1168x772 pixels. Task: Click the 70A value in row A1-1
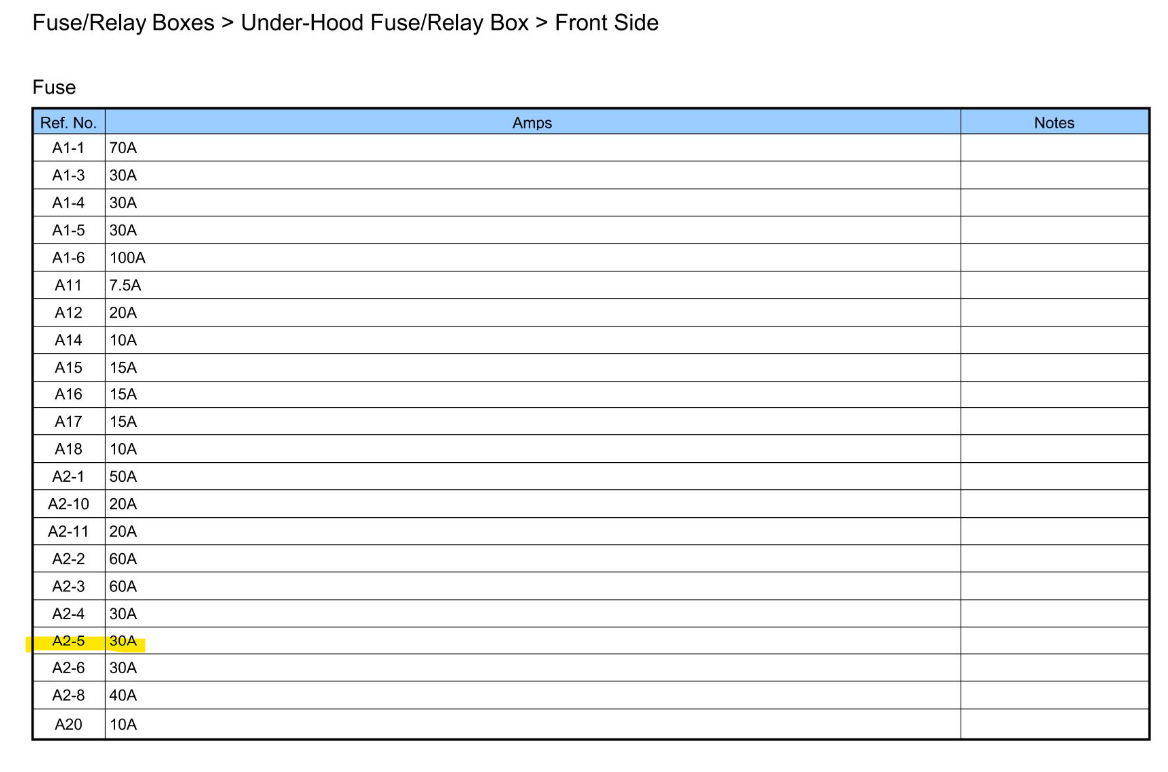123,149
